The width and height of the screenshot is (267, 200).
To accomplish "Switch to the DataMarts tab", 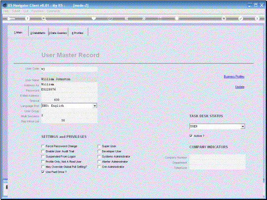I will (38, 33).
